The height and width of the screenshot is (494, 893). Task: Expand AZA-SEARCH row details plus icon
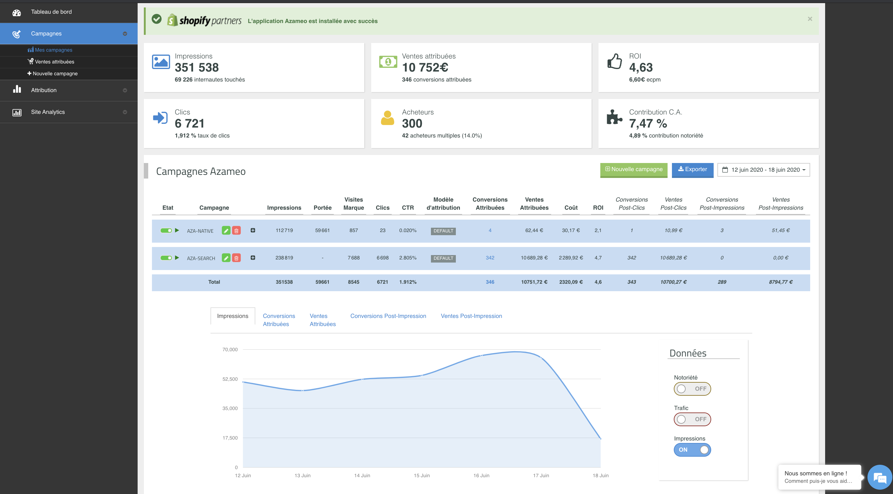pos(253,258)
